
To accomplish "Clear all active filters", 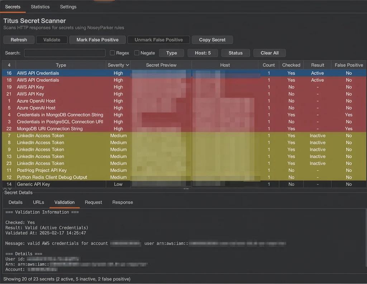I will point(270,53).
